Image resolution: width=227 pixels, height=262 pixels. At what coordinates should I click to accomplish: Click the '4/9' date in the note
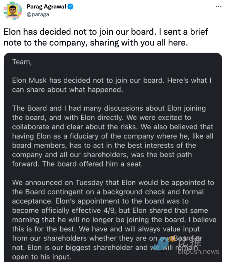(x=110, y=210)
